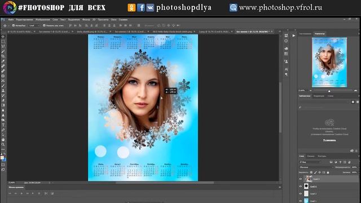Open the Paragraph panel icon
361x203 pixels.
pos(286,74)
